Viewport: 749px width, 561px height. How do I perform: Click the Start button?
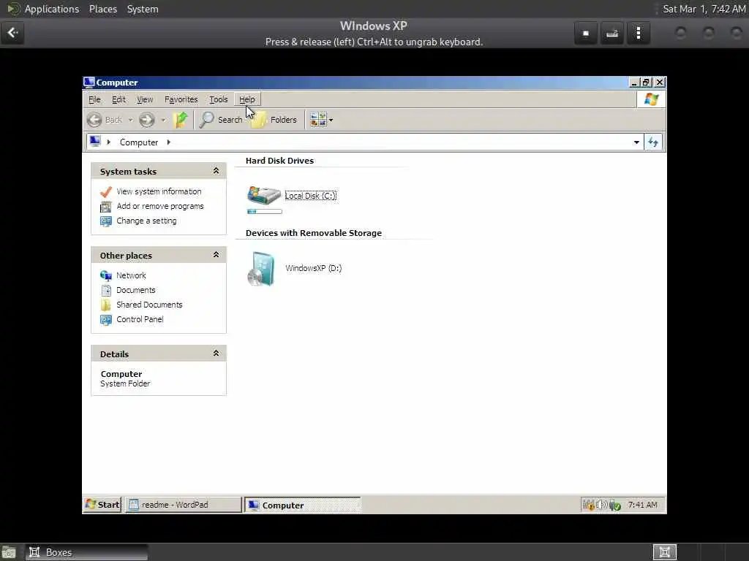click(102, 505)
